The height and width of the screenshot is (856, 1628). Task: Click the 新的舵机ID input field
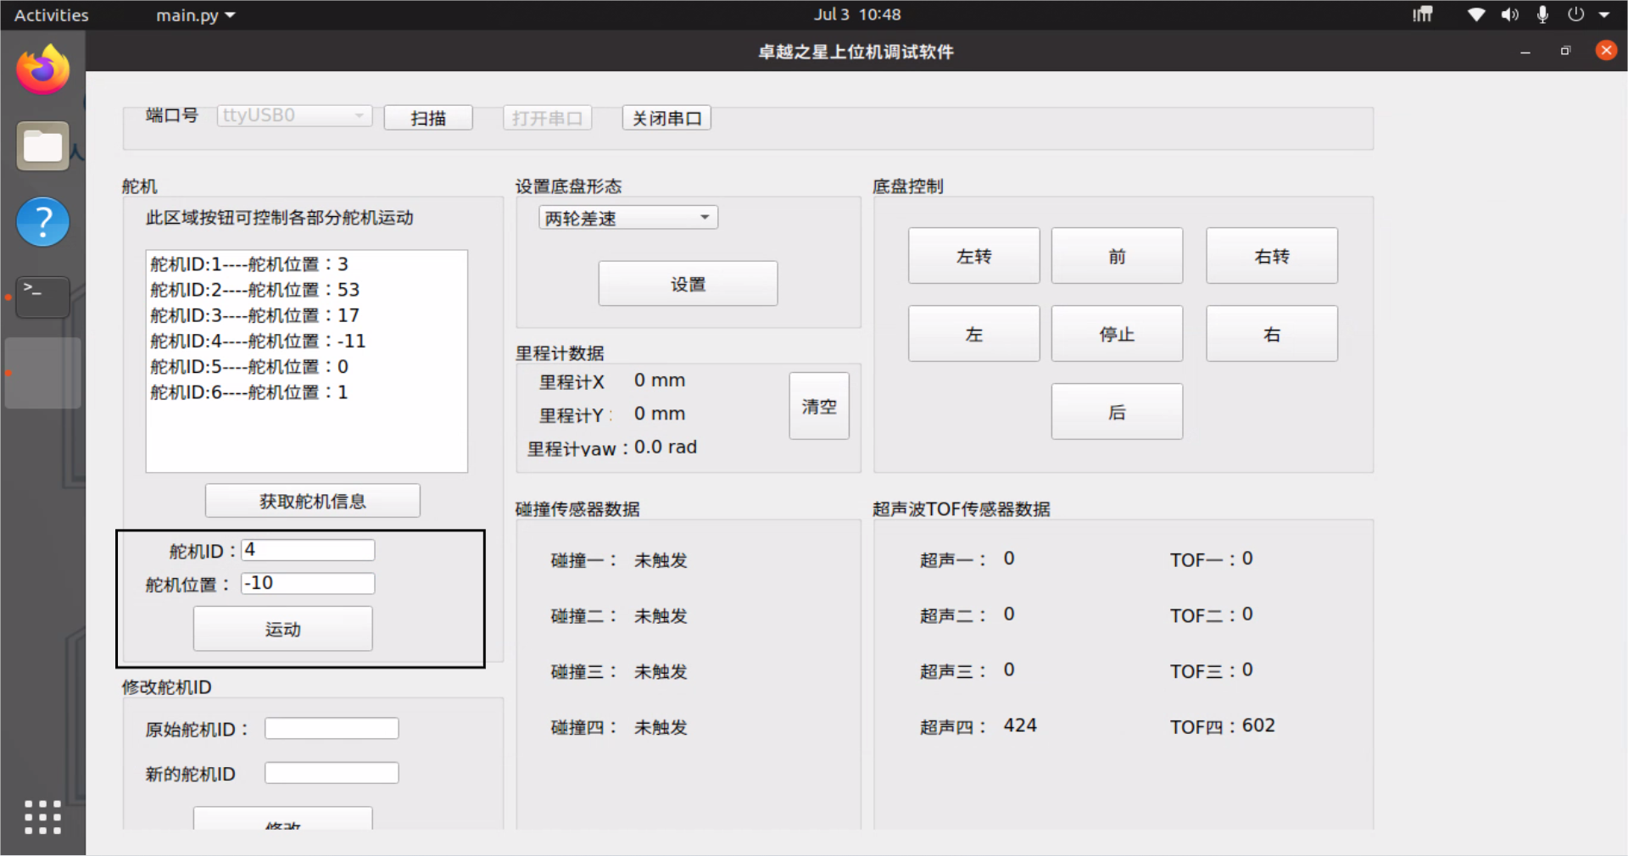click(332, 773)
